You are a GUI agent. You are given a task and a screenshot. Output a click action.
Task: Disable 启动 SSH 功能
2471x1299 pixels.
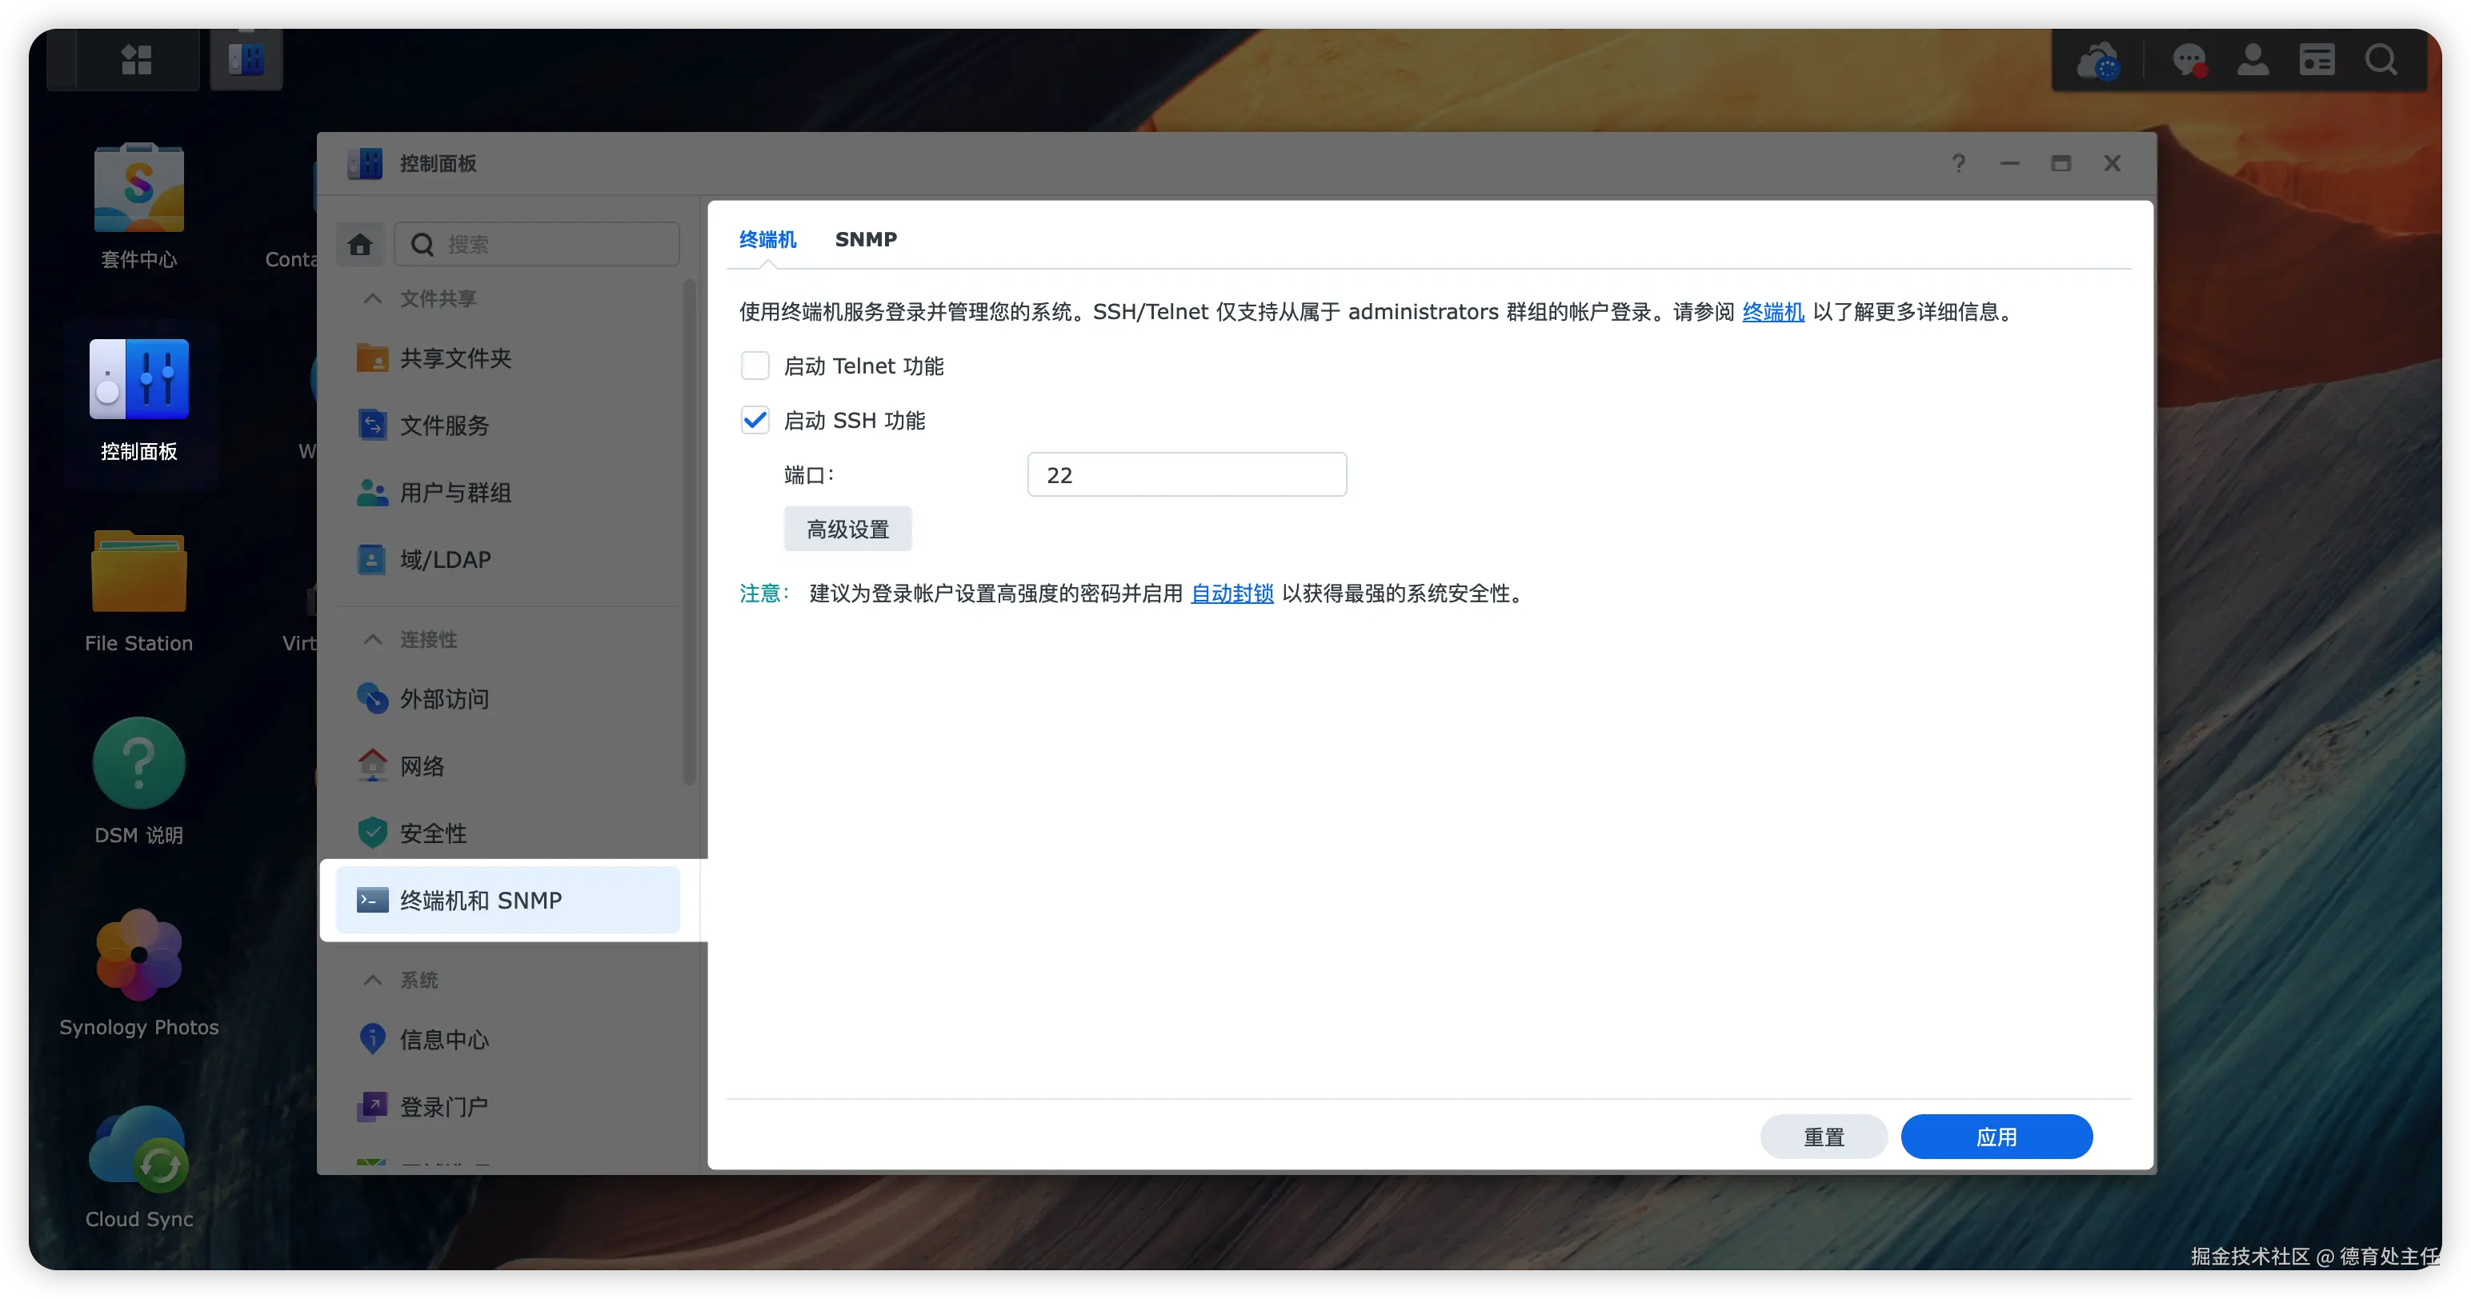pyautogui.click(x=755, y=420)
